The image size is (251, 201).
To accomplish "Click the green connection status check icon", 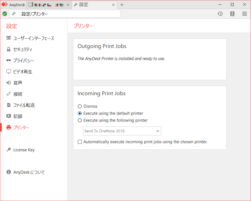I will pos(5,14).
